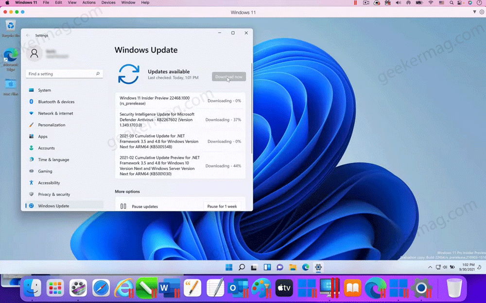The height and width of the screenshot is (303, 486).
Task: Open the Actions menu
Action: (x=89, y=2)
